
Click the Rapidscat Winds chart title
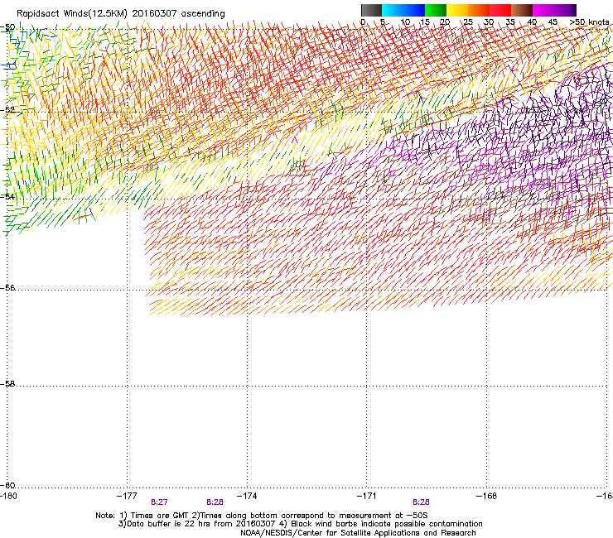pyautogui.click(x=121, y=14)
